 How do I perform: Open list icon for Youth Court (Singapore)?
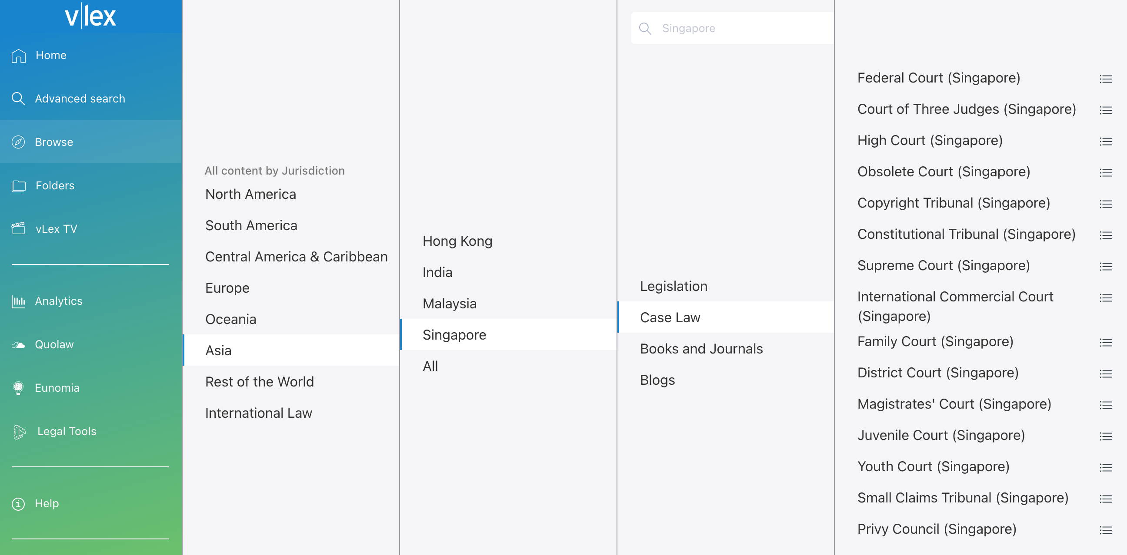(1106, 467)
